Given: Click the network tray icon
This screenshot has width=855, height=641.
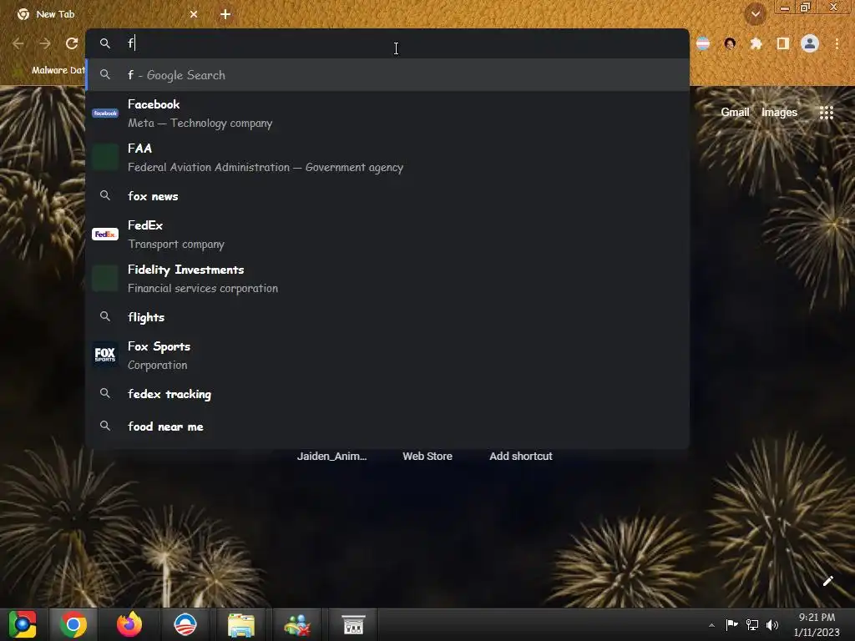Looking at the screenshot, I should (x=752, y=624).
